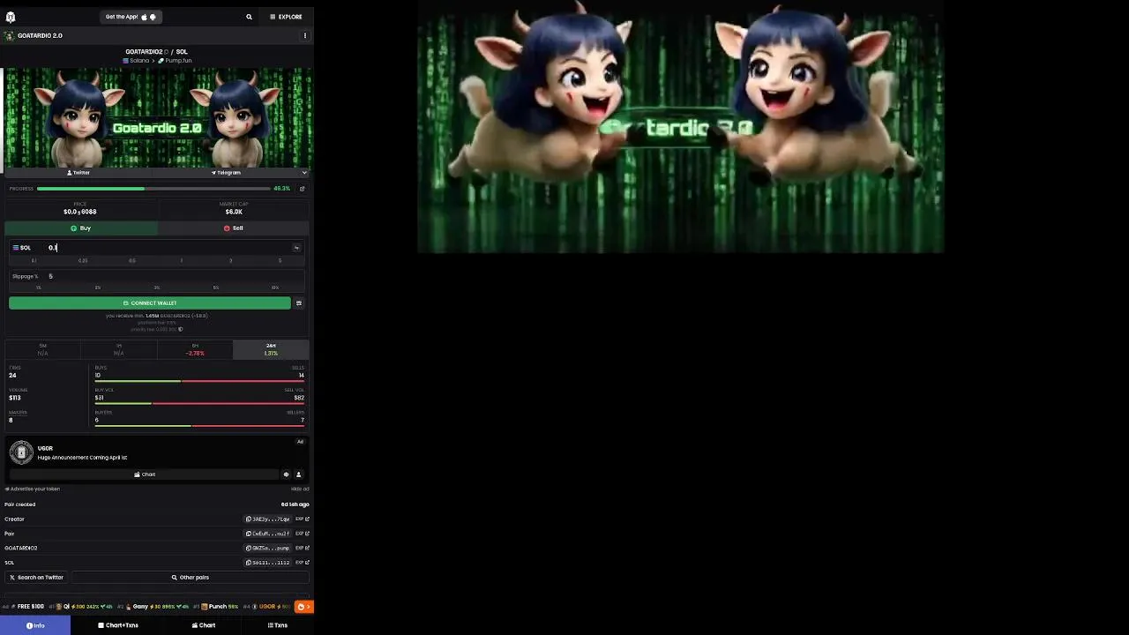Open Get the App
The width and height of the screenshot is (1129, 635).
point(131,17)
